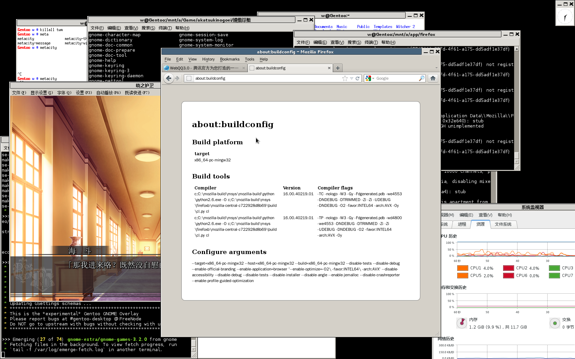Open 终端(T) menu in firefox terminal window
The width and height of the screenshot is (575, 359).
click(x=371, y=42)
